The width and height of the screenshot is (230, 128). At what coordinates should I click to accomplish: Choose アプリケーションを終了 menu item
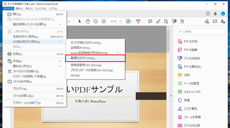pyautogui.click(x=34, y=103)
